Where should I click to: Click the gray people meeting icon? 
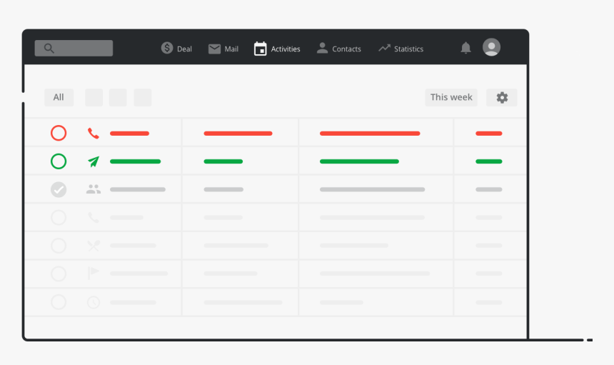(94, 189)
